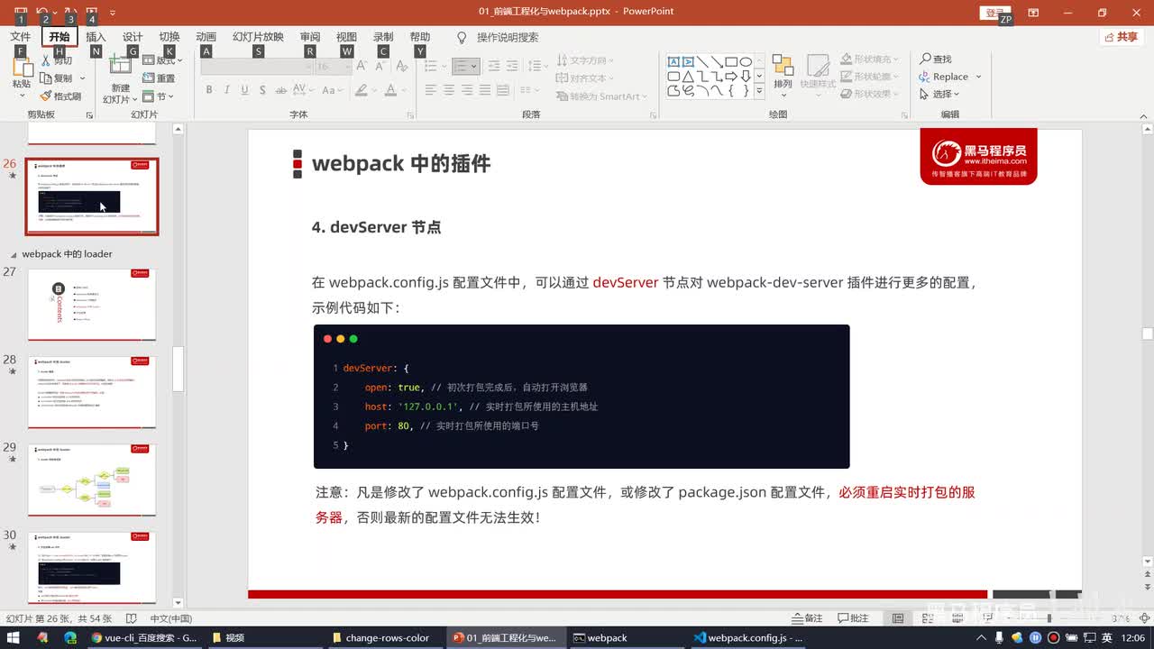Click the Paste (粘贴) clipboard icon
The width and height of the screenshot is (1154, 649).
click(x=22, y=68)
